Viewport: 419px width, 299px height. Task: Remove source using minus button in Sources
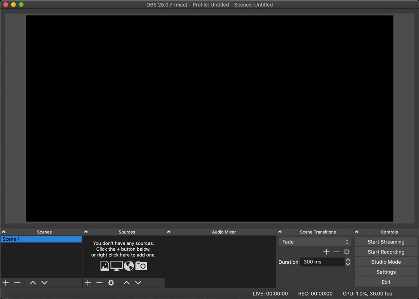[100, 282]
